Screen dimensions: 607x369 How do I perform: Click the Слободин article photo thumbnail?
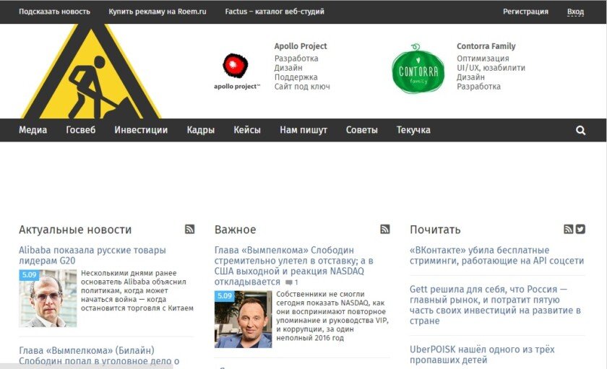[243, 319]
